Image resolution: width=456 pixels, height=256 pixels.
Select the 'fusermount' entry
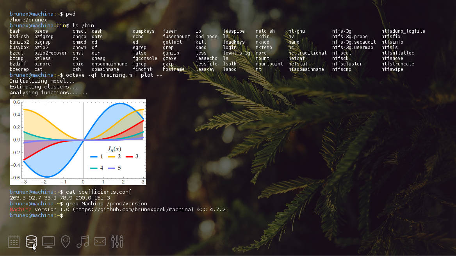click(176, 37)
